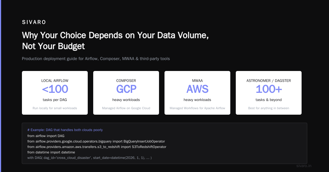Click 'heavy workloads' under GCP
This screenshot has height=172, width=329.
click(126, 100)
